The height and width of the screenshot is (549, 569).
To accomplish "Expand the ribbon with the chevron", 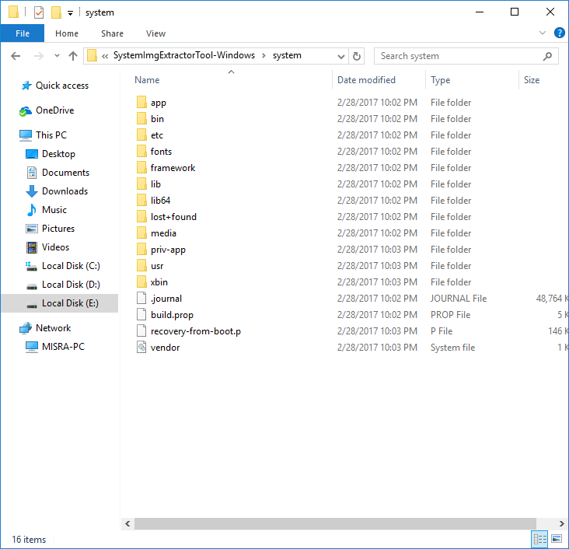I will 543,33.
